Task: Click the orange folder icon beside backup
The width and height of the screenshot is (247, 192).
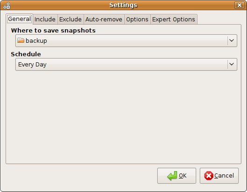Action: pyautogui.click(x=21, y=40)
